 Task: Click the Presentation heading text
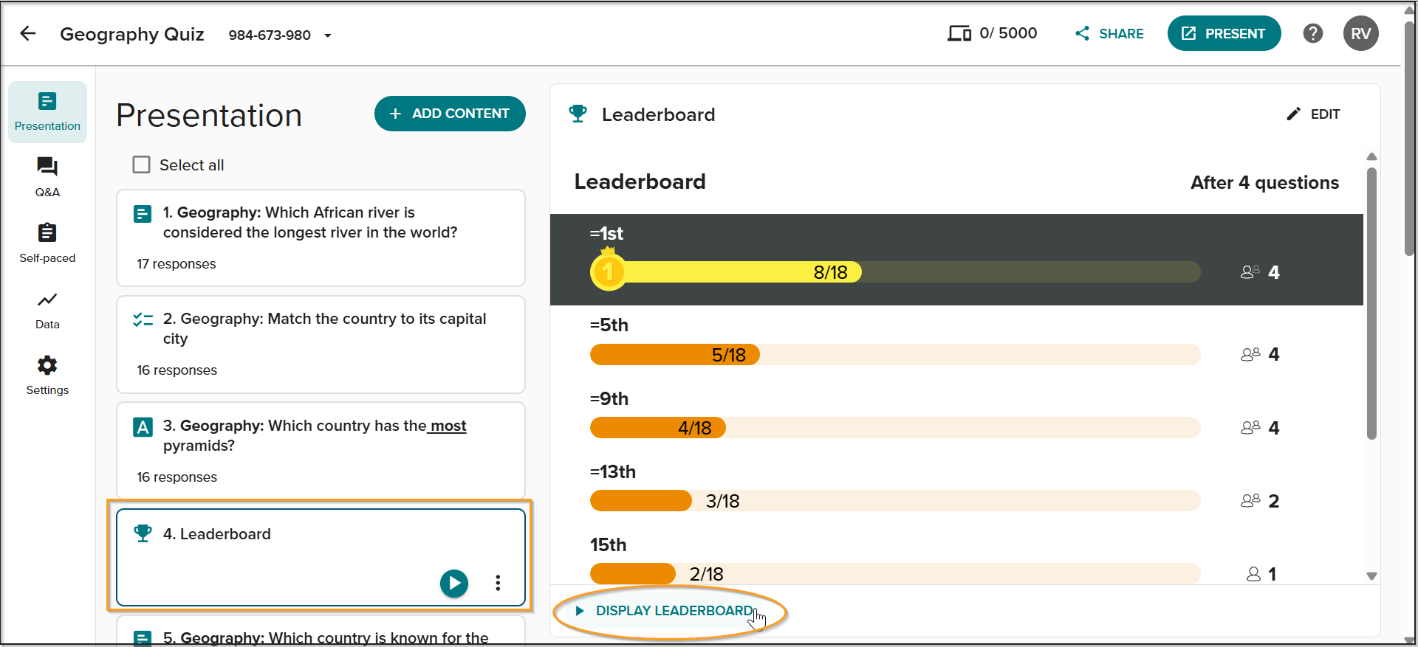(209, 116)
